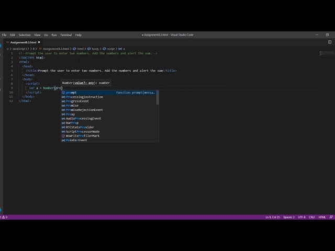Screen dimensions: 335x251
Task: Choose the msWriteProfilerMark suggestion
Action: click(x=108, y=136)
